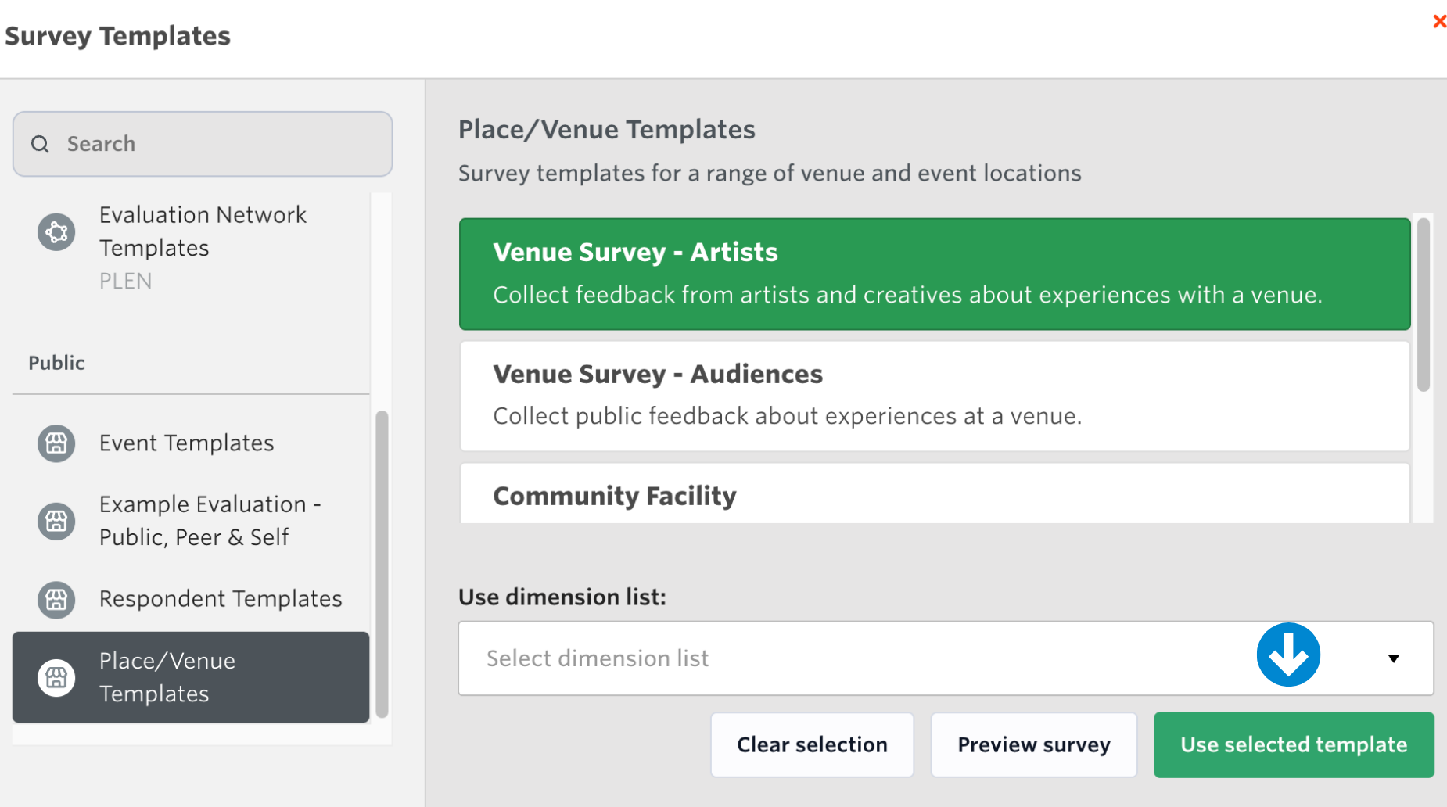Click the Example Evaluation category icon
This screenshot has height=807, width=1447.
pos(56,521)
